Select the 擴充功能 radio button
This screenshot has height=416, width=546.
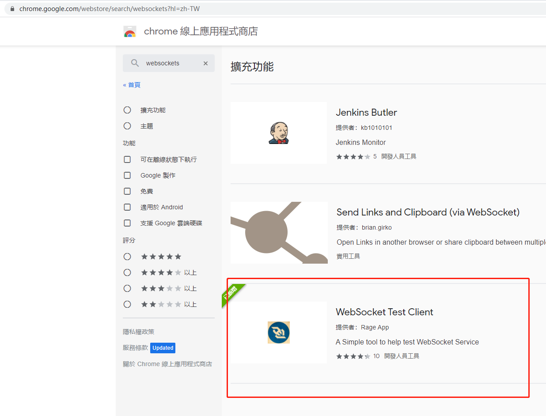coord(127,110)
